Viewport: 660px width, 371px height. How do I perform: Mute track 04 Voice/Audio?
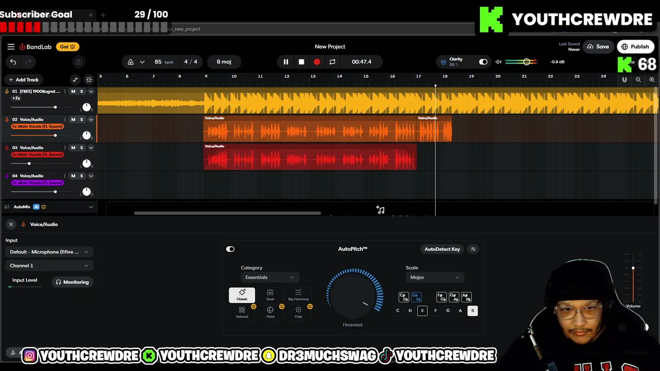73,176
